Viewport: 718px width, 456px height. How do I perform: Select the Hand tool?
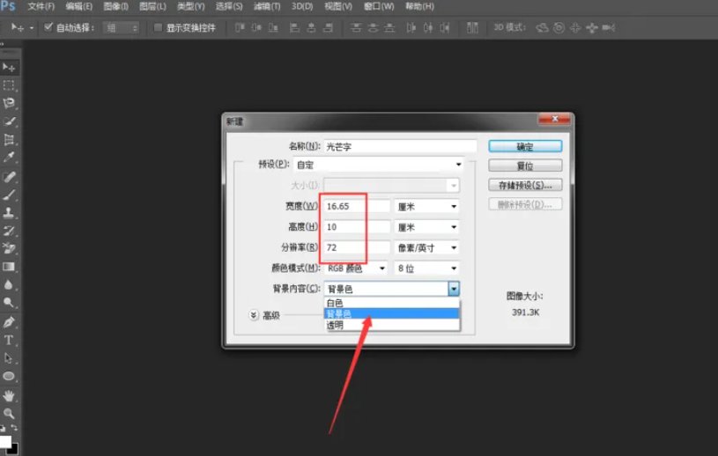tap(9, 395)
